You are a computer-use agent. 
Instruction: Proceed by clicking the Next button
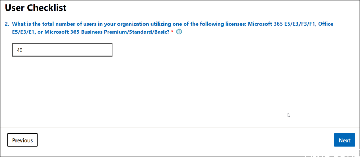[344, 140]
